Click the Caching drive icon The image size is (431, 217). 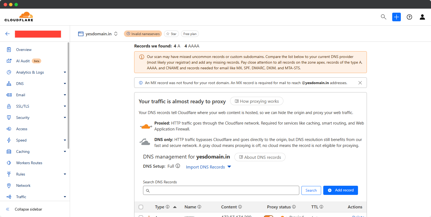coord(9,151)
